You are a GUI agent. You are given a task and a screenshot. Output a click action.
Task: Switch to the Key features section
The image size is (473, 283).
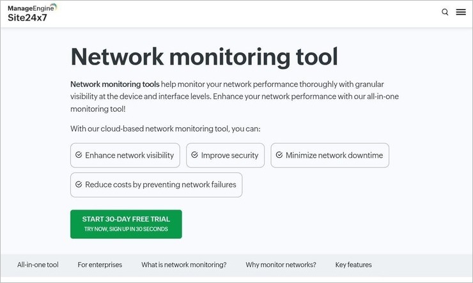353,264
